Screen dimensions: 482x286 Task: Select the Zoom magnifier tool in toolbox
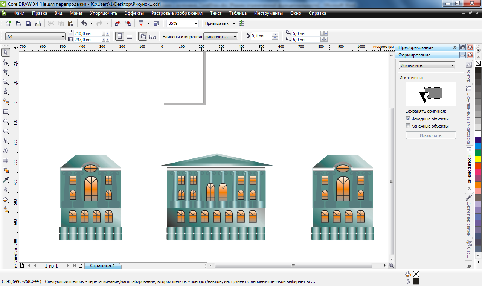click(x=6, y=82)
